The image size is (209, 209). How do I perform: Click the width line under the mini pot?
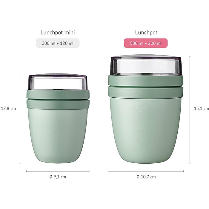tap(58, 171)
